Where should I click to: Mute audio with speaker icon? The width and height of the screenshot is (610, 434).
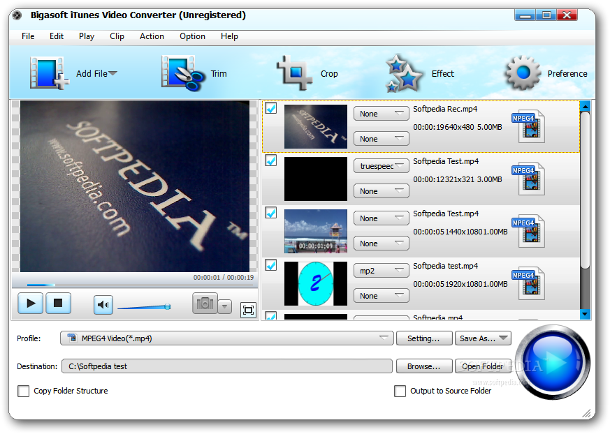[103, 305]
